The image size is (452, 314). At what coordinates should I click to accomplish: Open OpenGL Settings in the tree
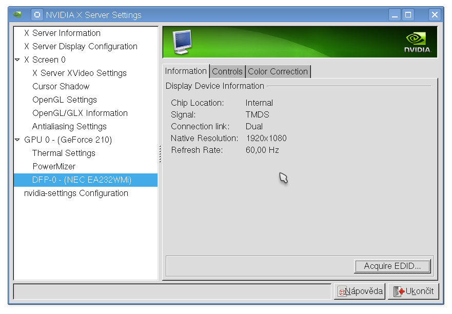65,100
